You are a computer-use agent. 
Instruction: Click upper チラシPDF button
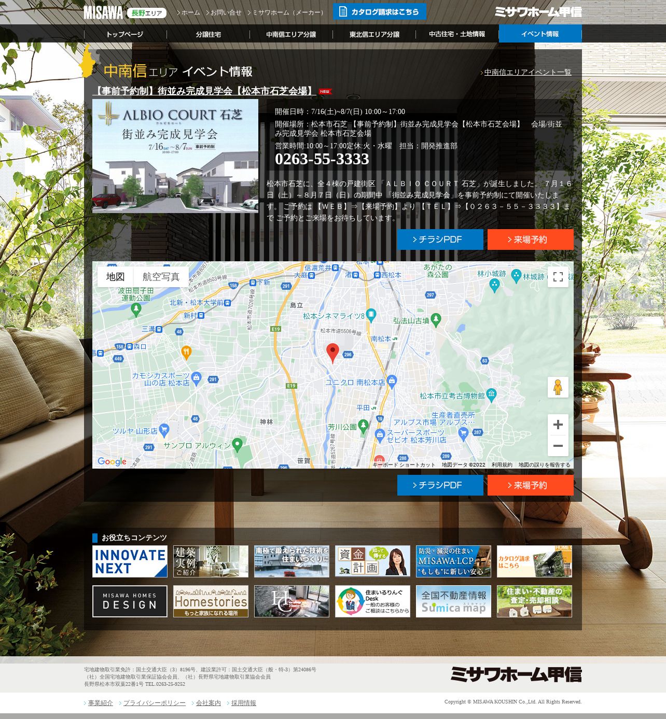pyautogui.click(x=440, y=239)
